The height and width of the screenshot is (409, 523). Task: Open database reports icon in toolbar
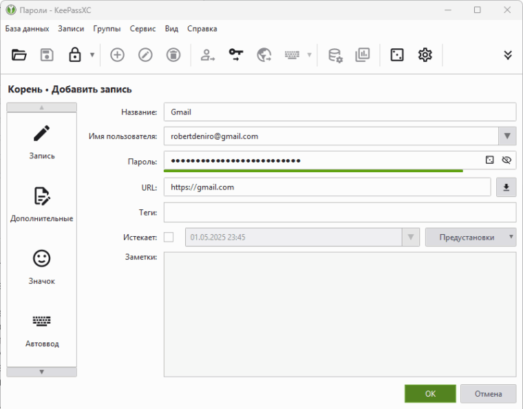(363, 55)
